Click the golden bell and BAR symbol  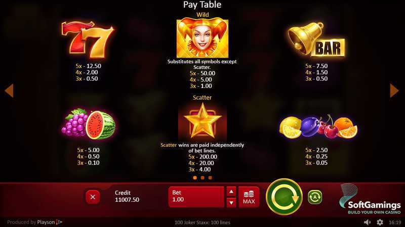pos(316,39)
